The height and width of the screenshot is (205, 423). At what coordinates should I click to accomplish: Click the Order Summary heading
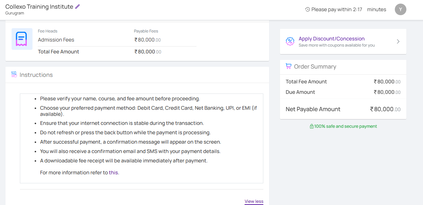click(315, 66)
